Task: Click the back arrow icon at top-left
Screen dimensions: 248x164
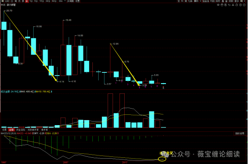Action: coord(2,1)
